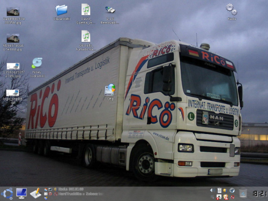Select the first truck jpg thumbnail

13,16
